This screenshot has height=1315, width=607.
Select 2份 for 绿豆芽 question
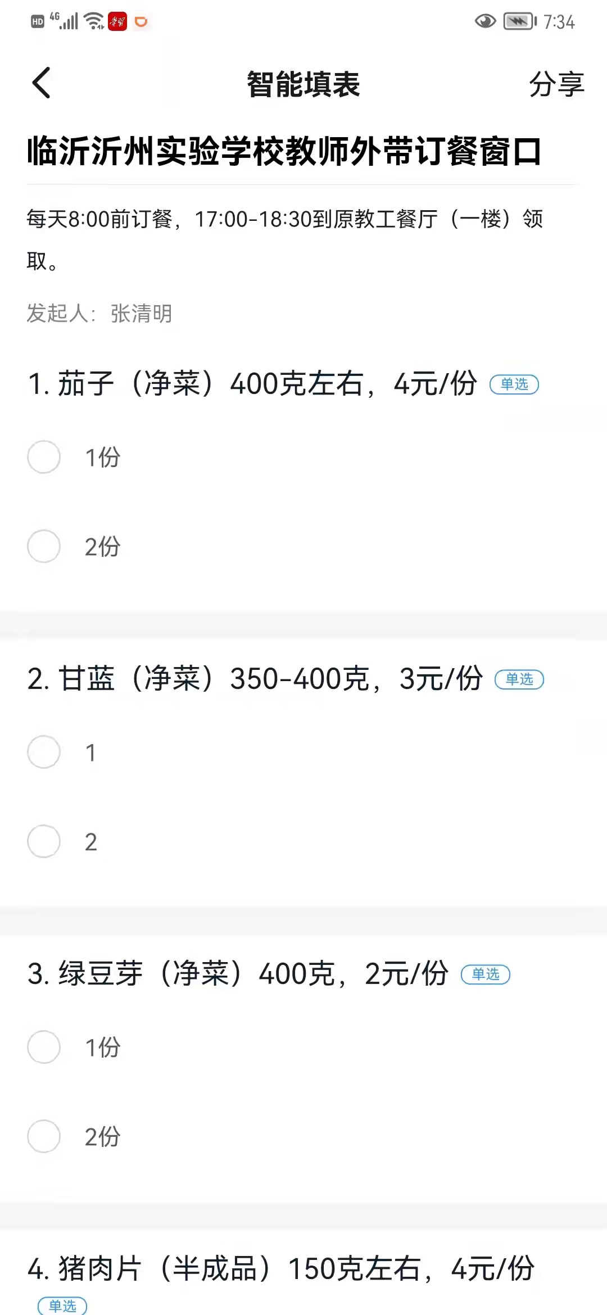pyautogui.click(x=44, y=1136)
